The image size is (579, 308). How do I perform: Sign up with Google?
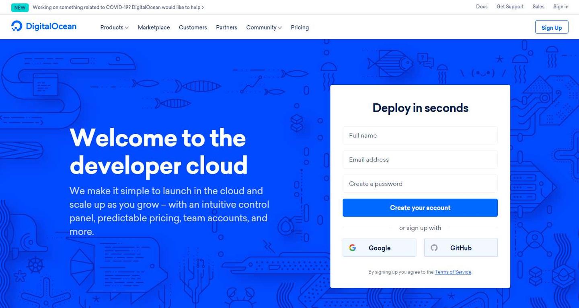tap(380, 248)
